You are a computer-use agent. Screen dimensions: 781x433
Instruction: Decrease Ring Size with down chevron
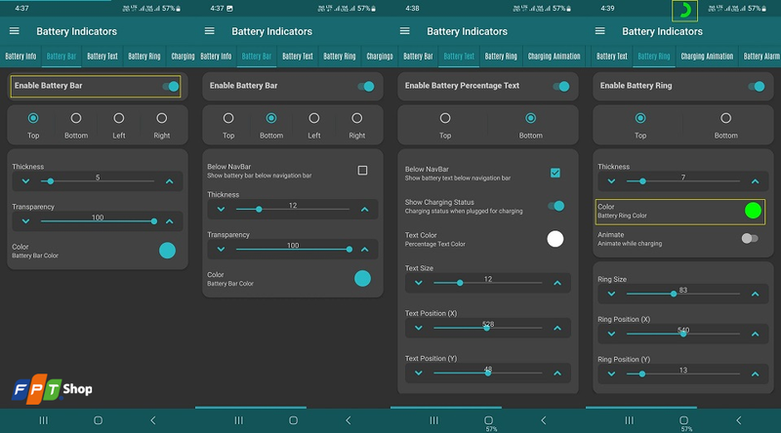pos(611,294)
